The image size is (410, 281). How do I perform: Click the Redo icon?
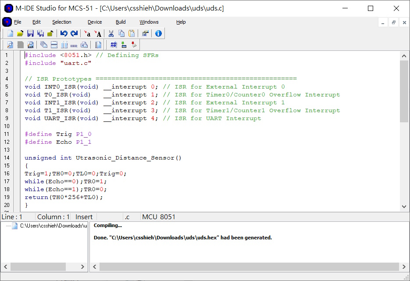pyautogui.click(x=74, y=33)
